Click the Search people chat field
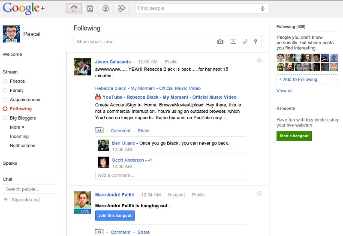This screenshot has width=343, height=236. point(29,189)
